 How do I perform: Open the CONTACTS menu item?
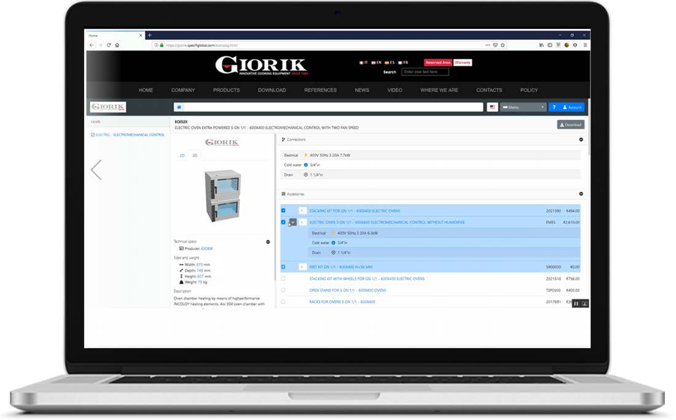click(x=489, y=90)
